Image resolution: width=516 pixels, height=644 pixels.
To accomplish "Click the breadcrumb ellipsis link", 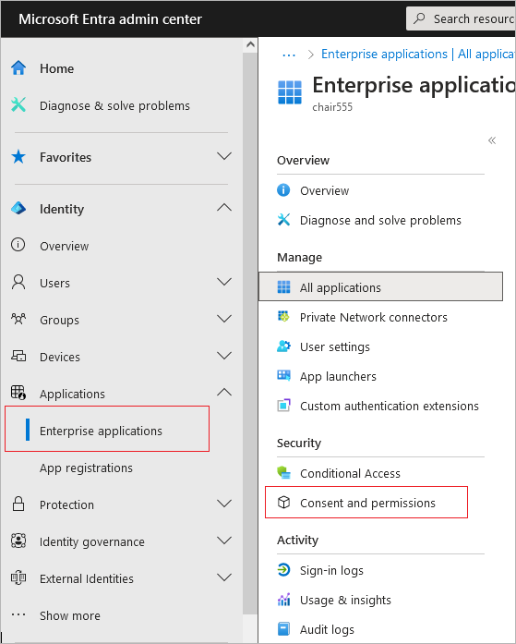I will click(289, 55).
